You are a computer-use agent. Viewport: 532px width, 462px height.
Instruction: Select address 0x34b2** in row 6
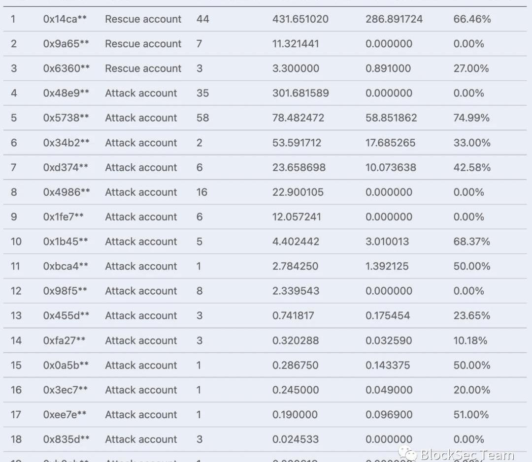point(66,142)
